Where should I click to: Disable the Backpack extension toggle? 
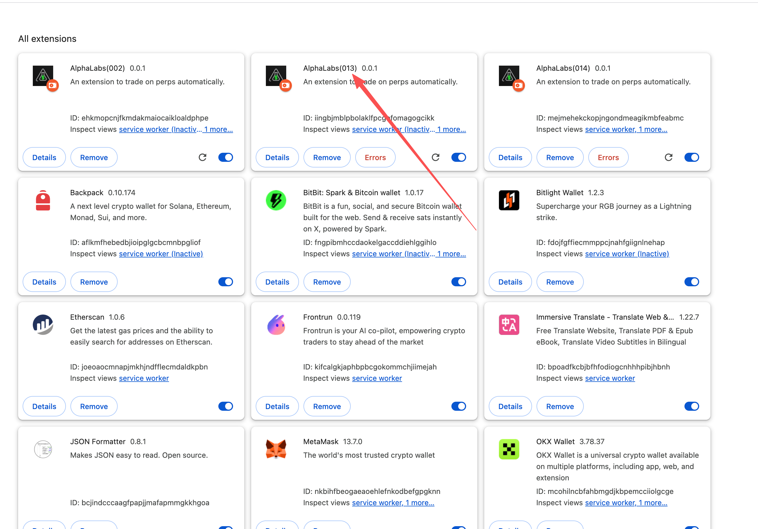pyautogui.click(x=226, y=282)
